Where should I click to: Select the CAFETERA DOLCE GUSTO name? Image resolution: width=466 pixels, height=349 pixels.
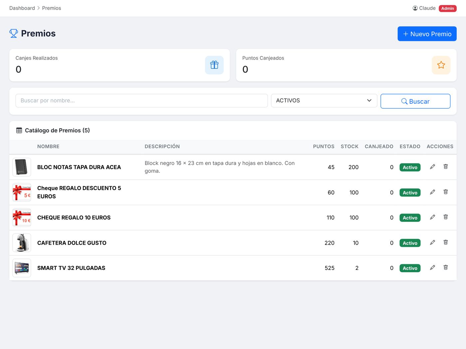point(72,243)
